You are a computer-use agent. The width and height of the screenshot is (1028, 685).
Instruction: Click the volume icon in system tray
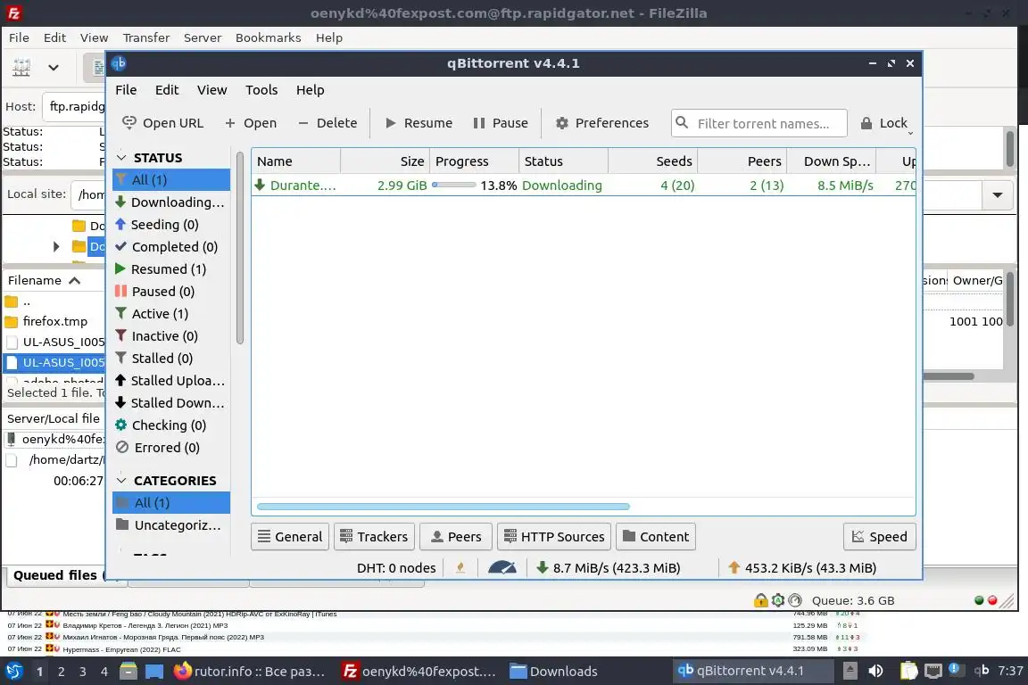point(875,672)
